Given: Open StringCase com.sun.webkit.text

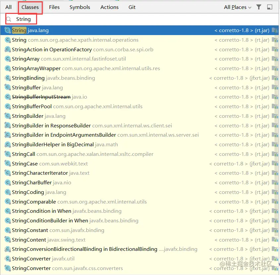Looking at the screenshot, I should (139, 163).
